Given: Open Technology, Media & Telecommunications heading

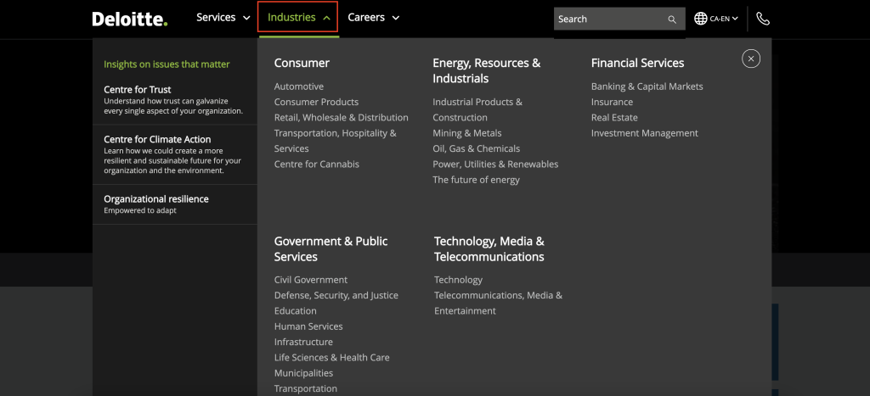Looking at the screenshot, I should (489, 249).
